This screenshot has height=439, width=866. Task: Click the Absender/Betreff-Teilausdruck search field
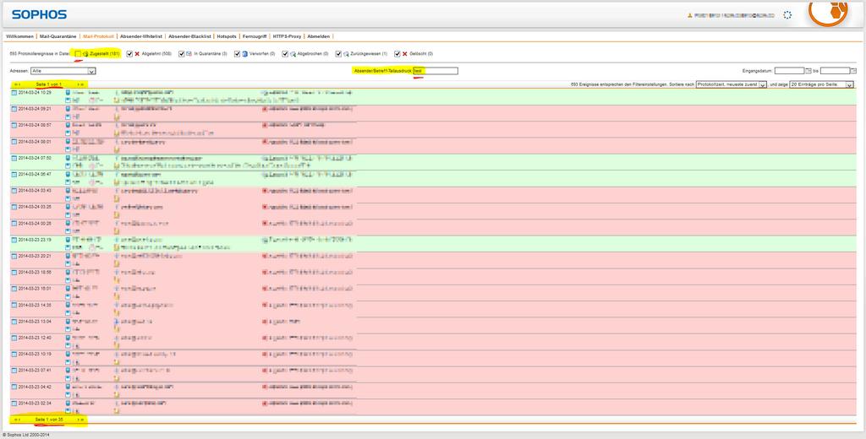click(x=440, y=71)
